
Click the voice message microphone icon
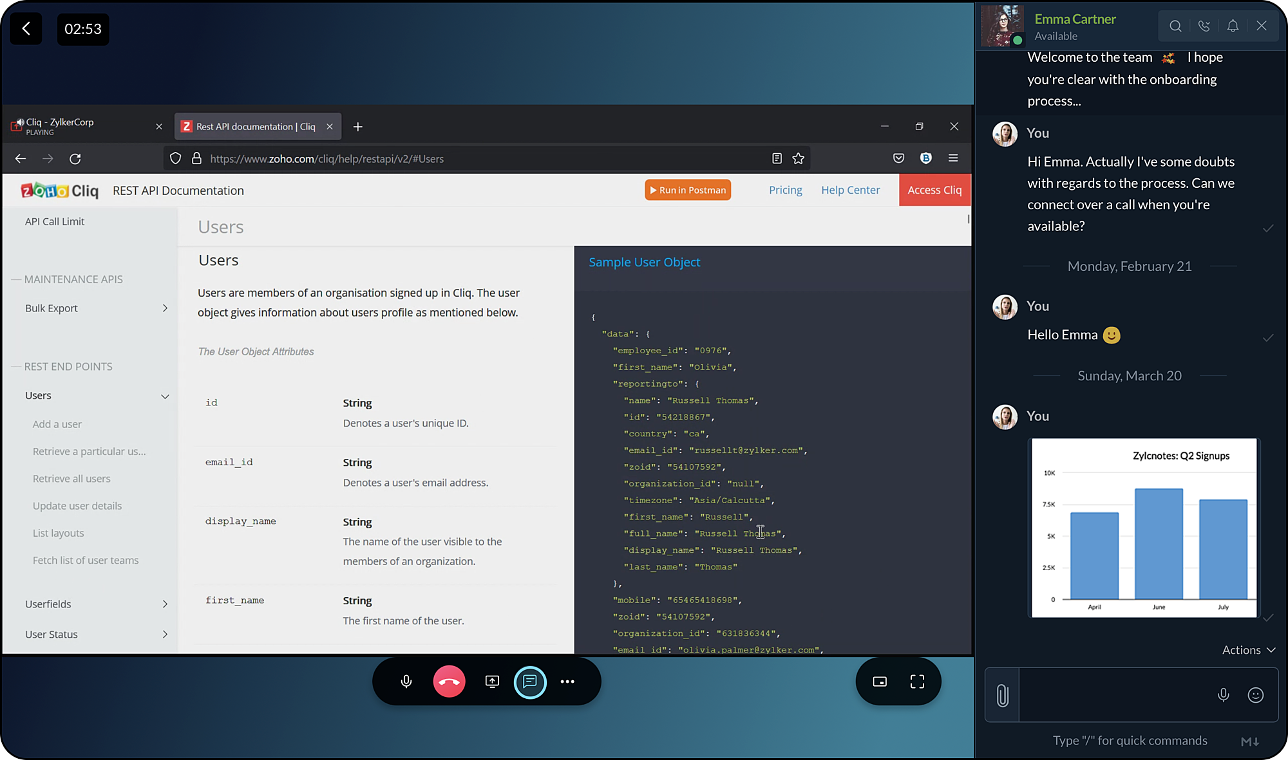[1223, 695]
